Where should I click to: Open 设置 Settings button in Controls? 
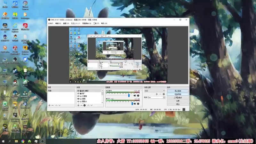point(178,101)
